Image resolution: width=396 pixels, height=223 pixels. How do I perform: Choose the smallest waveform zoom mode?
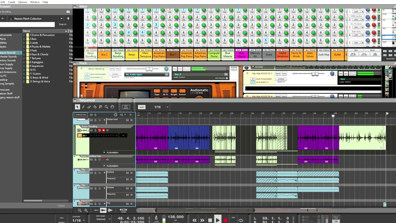(x=97, y=210)
